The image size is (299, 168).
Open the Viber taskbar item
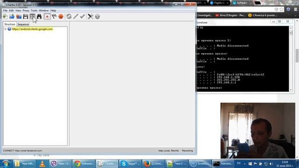tap(61, 164)
